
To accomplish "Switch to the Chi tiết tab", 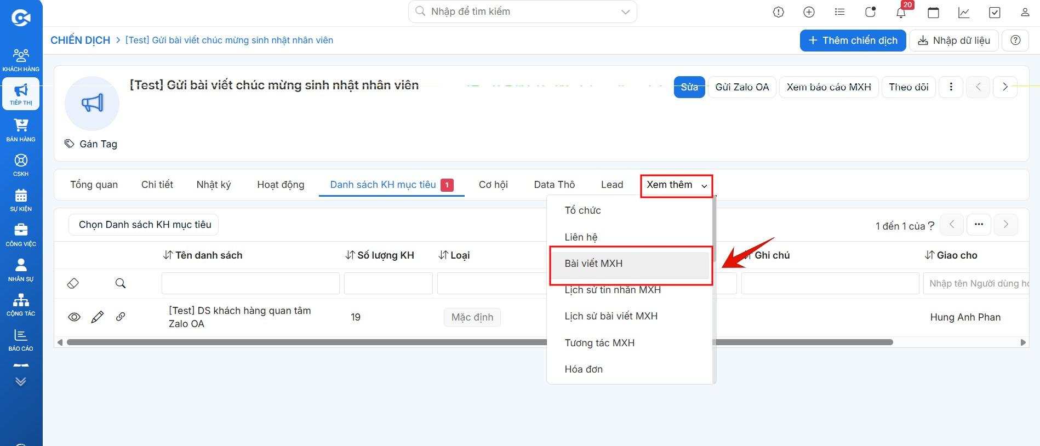I will [157, 185].
